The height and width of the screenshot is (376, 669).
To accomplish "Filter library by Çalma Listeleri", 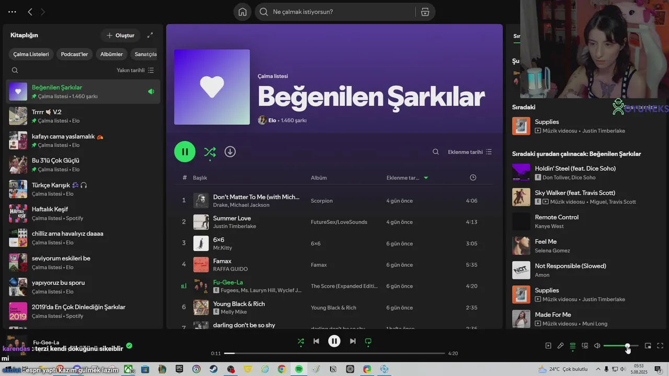I will (x=31, y=54).
